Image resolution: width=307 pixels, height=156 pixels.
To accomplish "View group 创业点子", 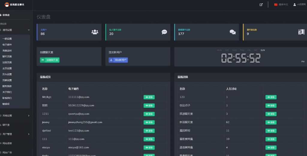I will tap(271, 106).
